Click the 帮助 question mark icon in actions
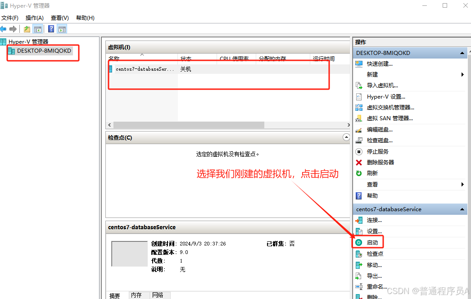The image size is (471, 299). (x=359, y=196)
